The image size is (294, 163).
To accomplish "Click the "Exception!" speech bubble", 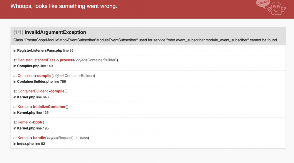I will pos(262,4).
